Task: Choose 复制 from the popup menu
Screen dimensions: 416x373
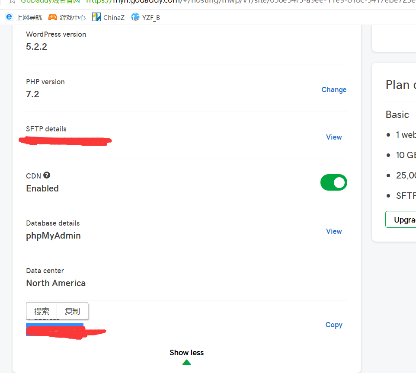Action: coord(72,311)
